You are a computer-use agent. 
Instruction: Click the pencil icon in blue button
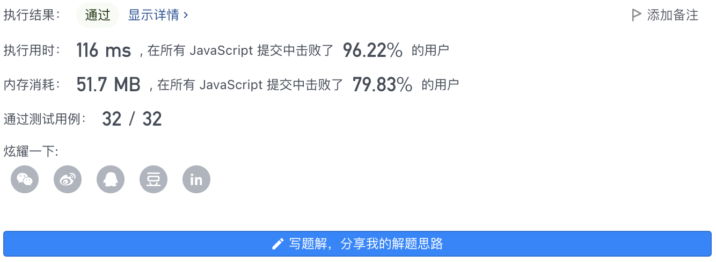coord(277,244)
